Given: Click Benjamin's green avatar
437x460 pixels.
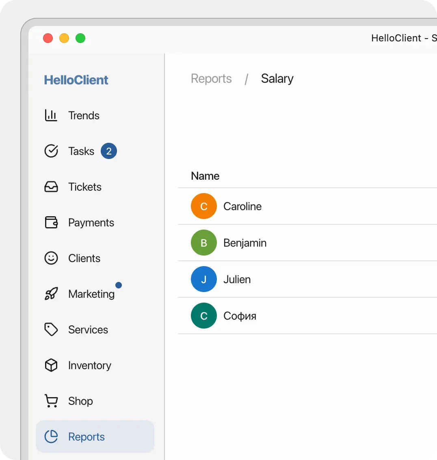Looking at the screenshot, I should point(203,243).
